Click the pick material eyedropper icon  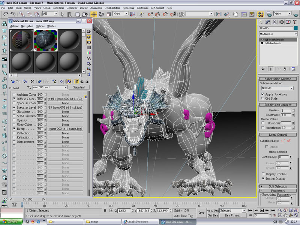(29, 87)
